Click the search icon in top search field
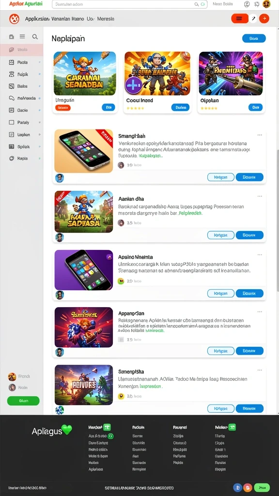The height and width of the screenshot is (496, 279). pyautogui.click(x=197, y=4)
